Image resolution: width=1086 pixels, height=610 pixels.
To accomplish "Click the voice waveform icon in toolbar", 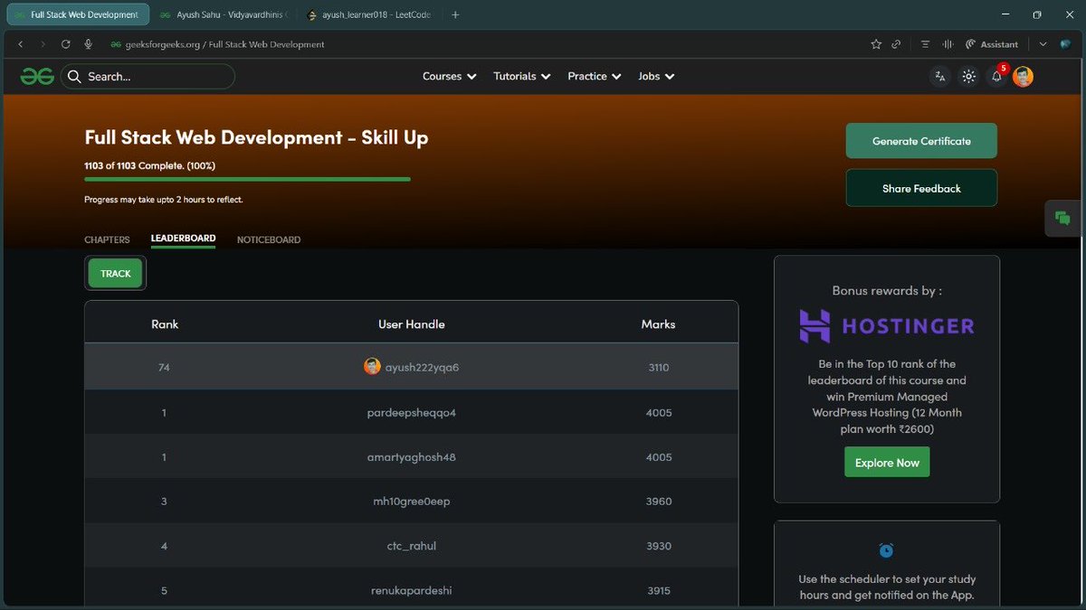I will 948,44.
